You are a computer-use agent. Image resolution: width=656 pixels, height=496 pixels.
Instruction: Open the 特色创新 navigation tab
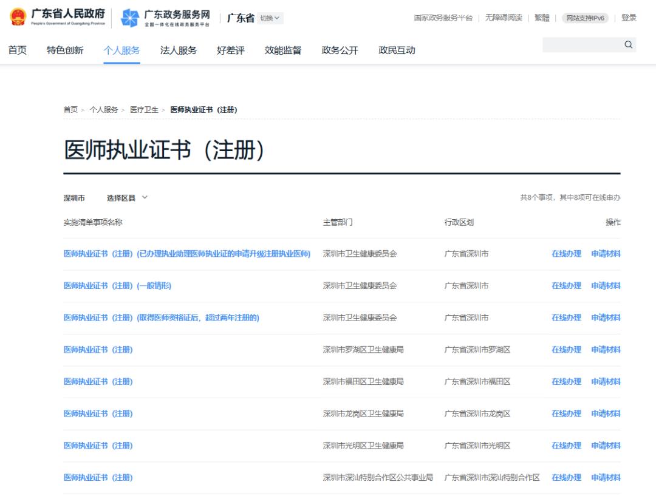pos(65,50)
